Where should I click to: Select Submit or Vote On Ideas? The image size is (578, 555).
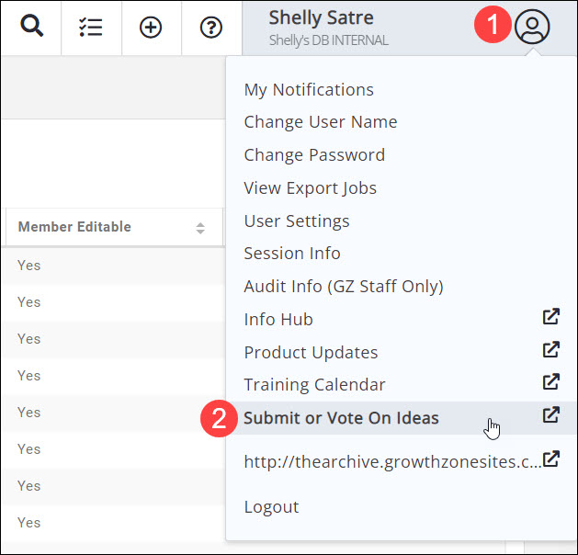341,418
